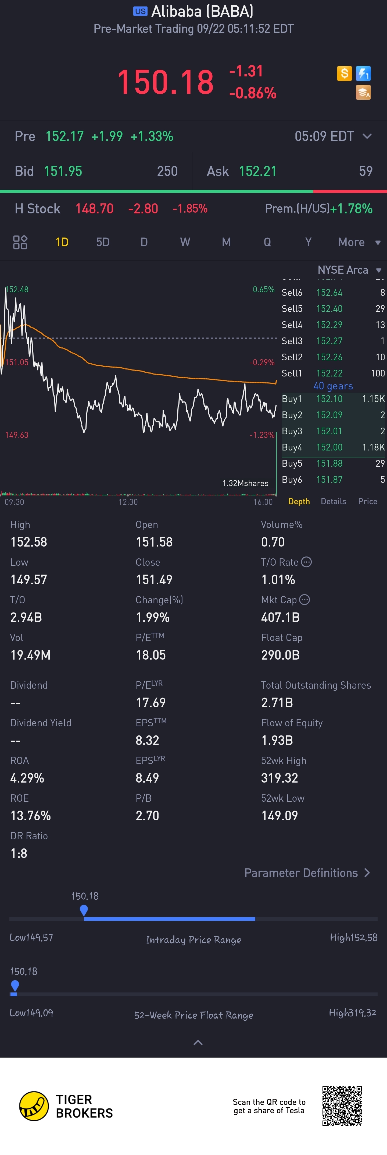Viewport: 387px width, 1155px height.
Task: Tap the DR Ratio 1:8 value
Action: (19, 853)
